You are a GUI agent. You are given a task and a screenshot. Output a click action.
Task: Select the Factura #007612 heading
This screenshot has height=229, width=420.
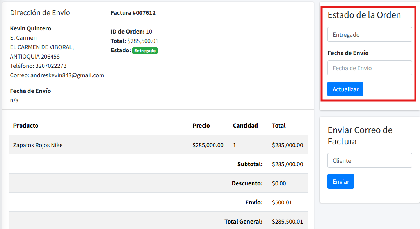point(133,13)
